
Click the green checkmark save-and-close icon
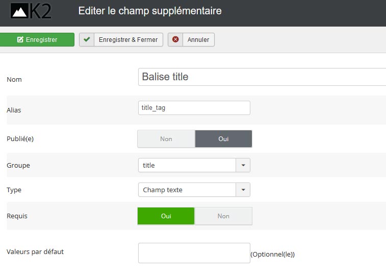87,39
